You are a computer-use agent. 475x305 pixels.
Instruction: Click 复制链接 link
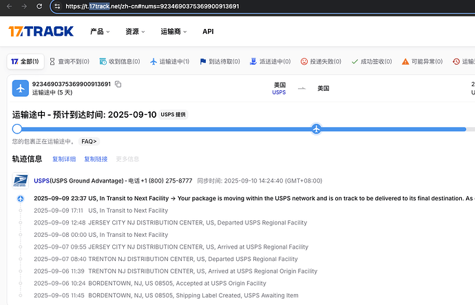pyautogui.click(x=96, y=159)
